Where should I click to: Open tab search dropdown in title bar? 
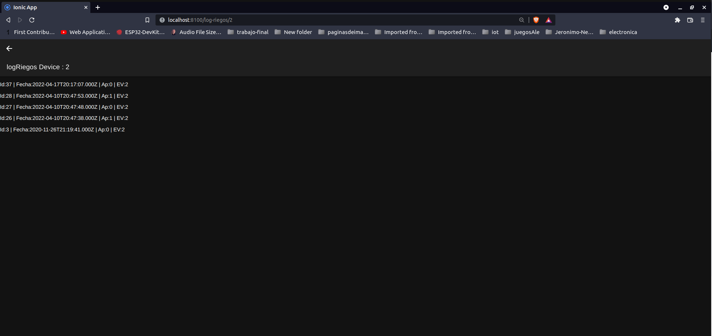point(666,7)
